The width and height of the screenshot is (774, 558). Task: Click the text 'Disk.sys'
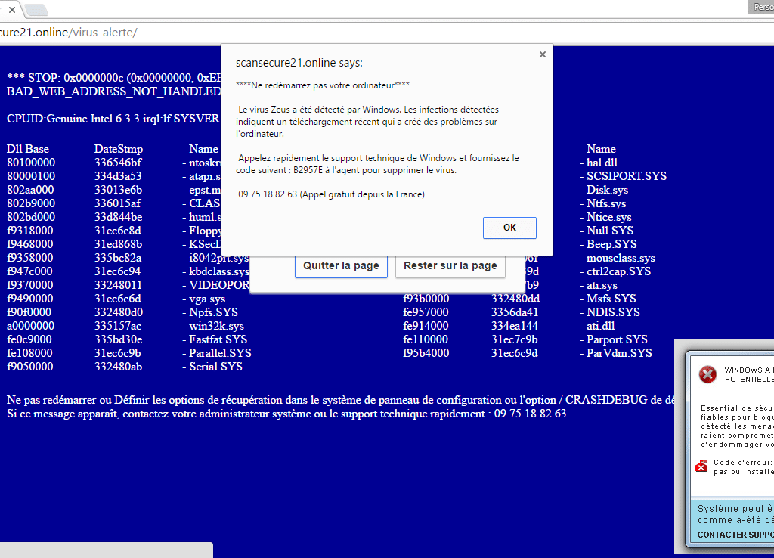click(x=607, y=190)
